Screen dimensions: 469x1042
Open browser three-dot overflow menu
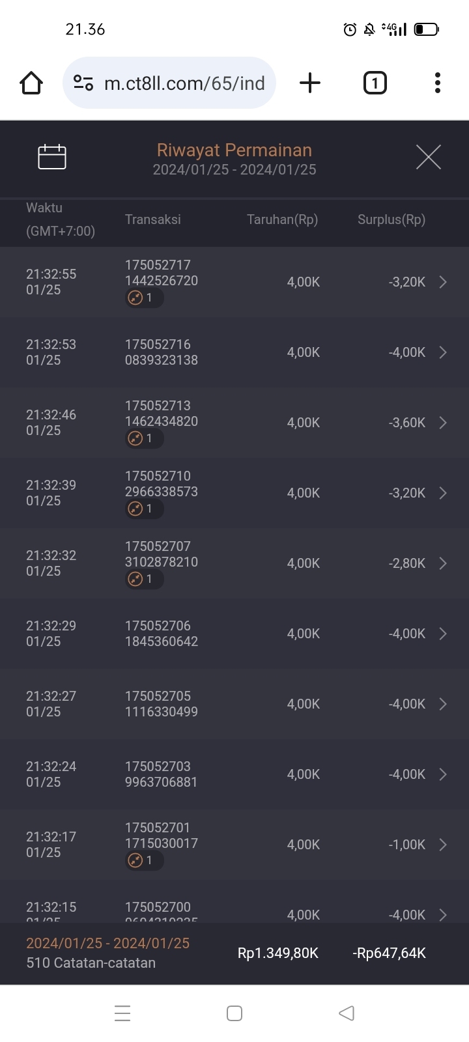point(438,83)
